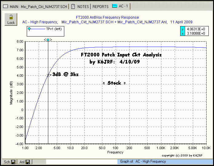Screen dimensions: 214x166
Task: Click the TPv1 legend trace marker
Action: (x=30, y=29)
